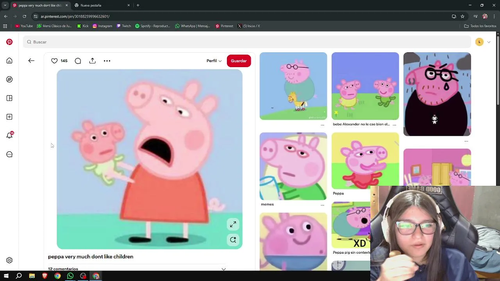The height and width of the screenshot is (281, 500).
Task: Share the pin with the upload icon
Action: (92, 60)
